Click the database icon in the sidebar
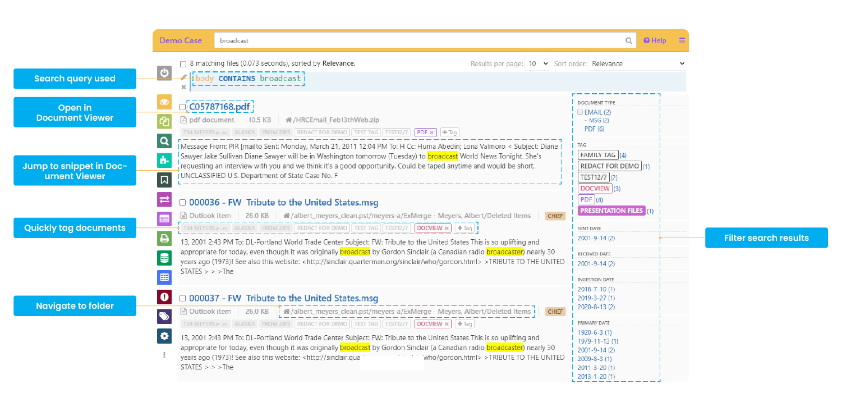The height and width of the screenshot is (411, 842). tap(164, 258)
